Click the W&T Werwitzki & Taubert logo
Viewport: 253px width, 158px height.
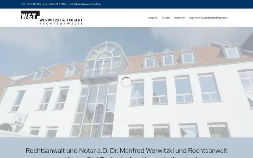pos(52,18)
